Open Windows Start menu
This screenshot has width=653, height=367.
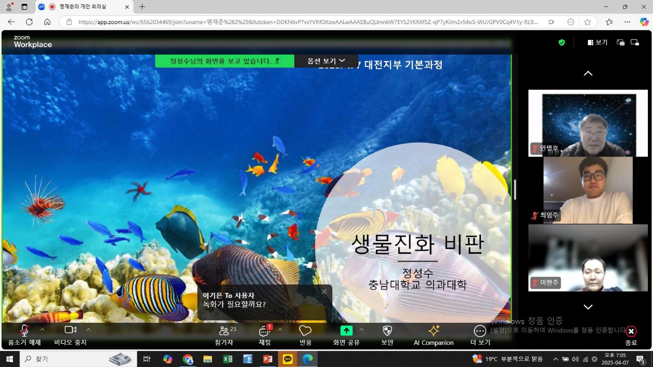(10, 359)
